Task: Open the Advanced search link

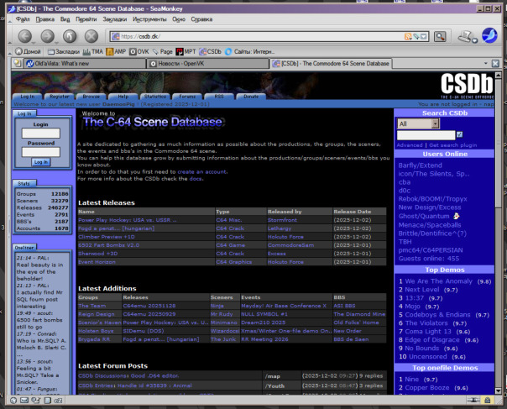Action: click(410, 145)
